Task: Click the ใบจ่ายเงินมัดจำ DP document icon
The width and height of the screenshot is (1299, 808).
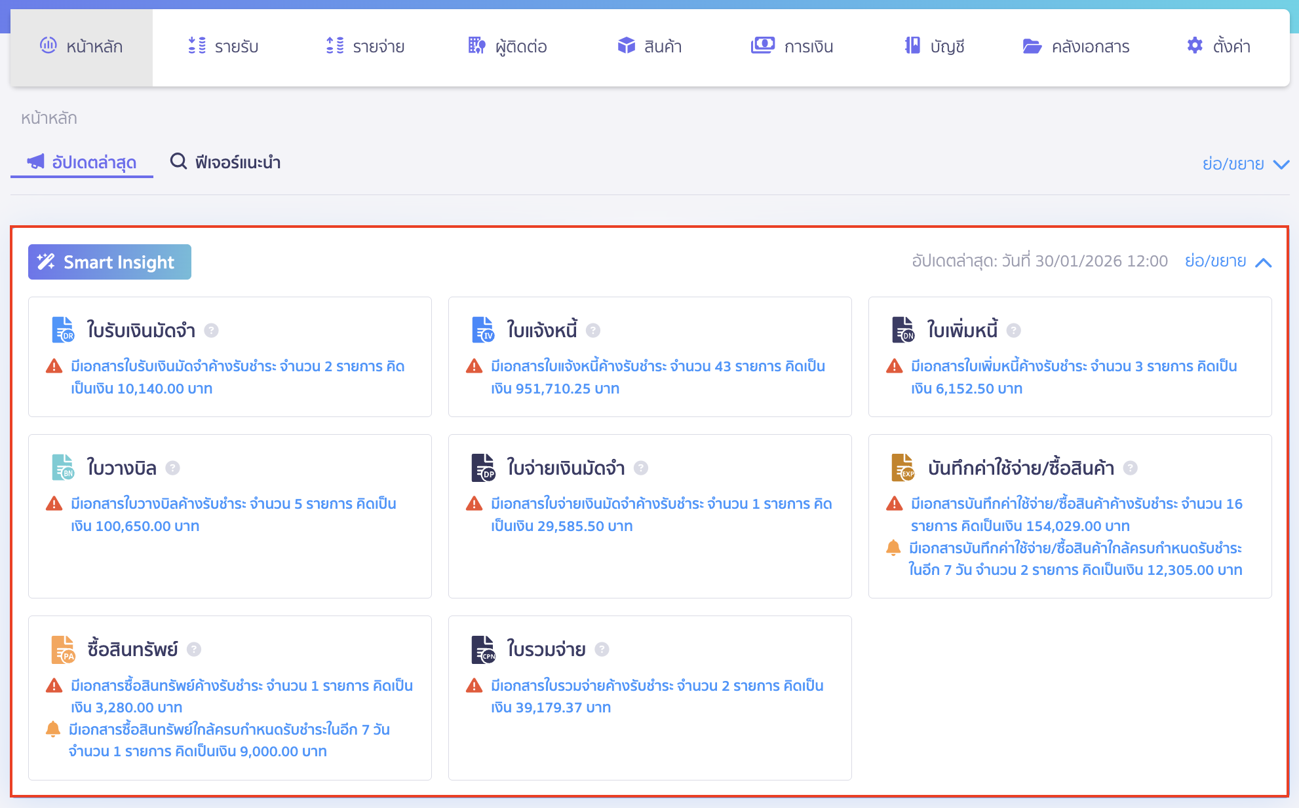Action: click(484, 468)
